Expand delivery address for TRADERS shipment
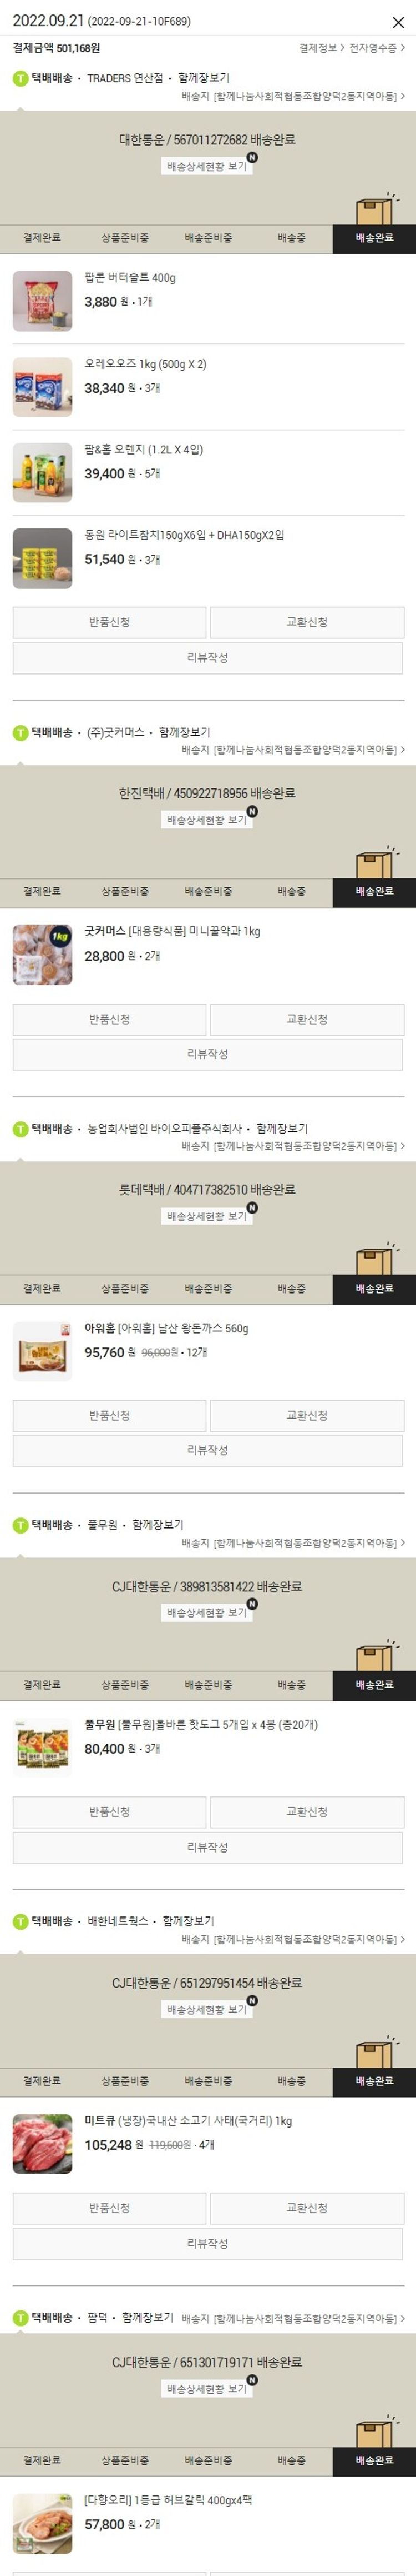Viewport: 416px width, 2576px height. (293, 97)
